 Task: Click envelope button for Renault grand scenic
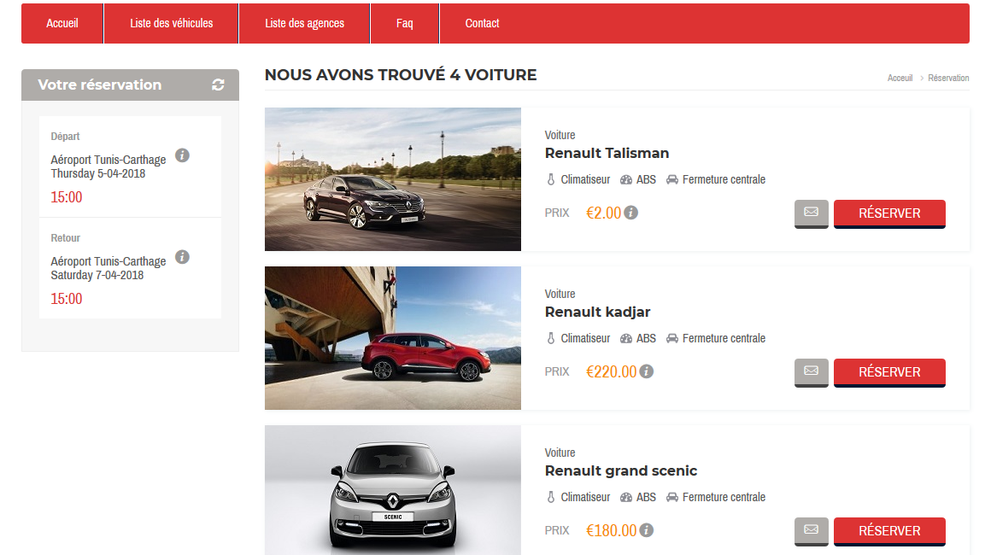[x=811, y=531]
